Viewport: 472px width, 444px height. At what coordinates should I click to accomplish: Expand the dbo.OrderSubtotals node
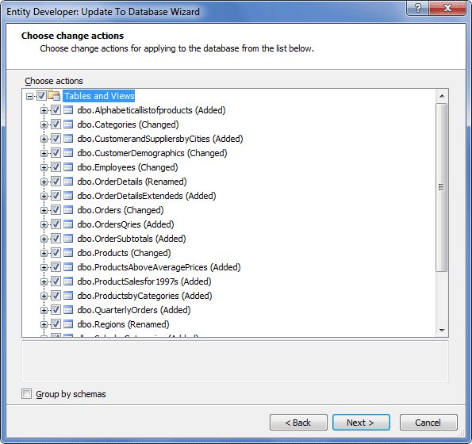coord(44,239)
